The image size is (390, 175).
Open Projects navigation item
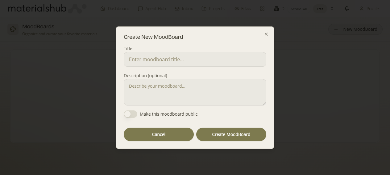[x=213, y=9]
